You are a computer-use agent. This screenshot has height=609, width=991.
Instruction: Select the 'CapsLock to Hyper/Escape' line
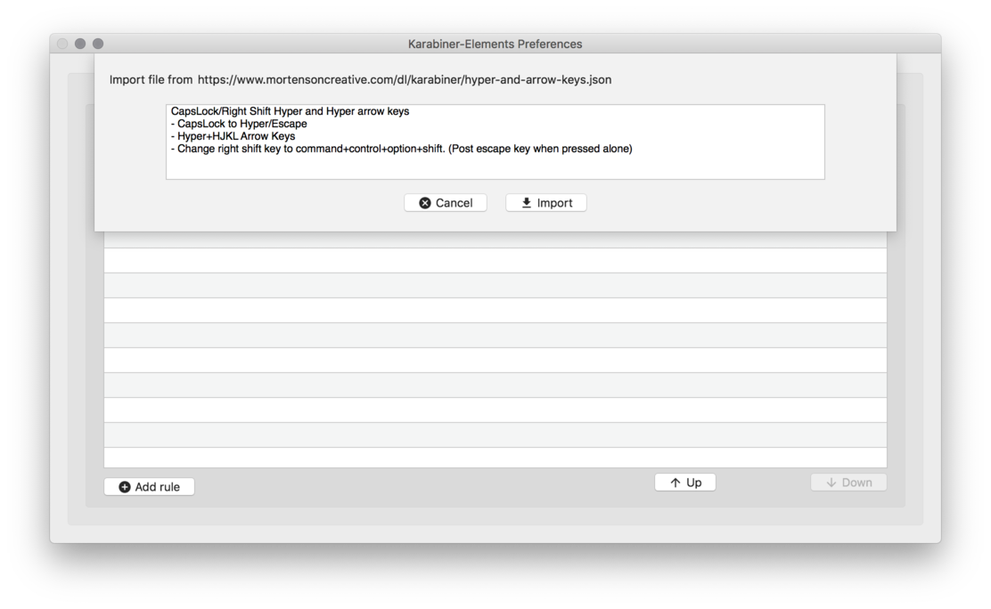point(239,124)
